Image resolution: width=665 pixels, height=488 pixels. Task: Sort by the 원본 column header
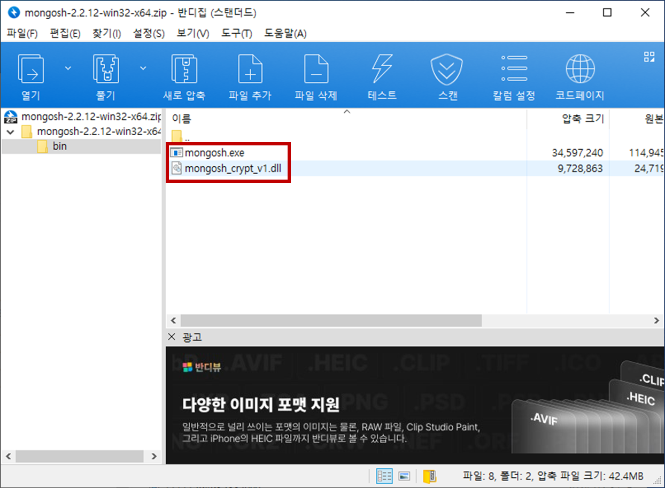tap(654, 119)
